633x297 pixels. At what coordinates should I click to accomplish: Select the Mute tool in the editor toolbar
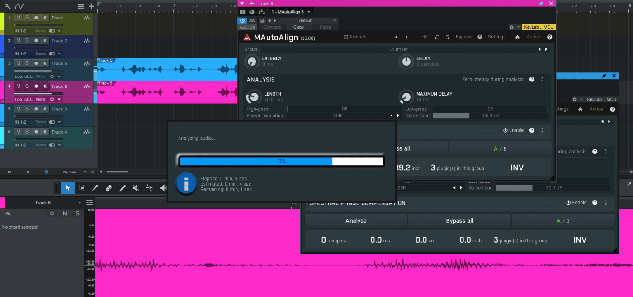136,188
